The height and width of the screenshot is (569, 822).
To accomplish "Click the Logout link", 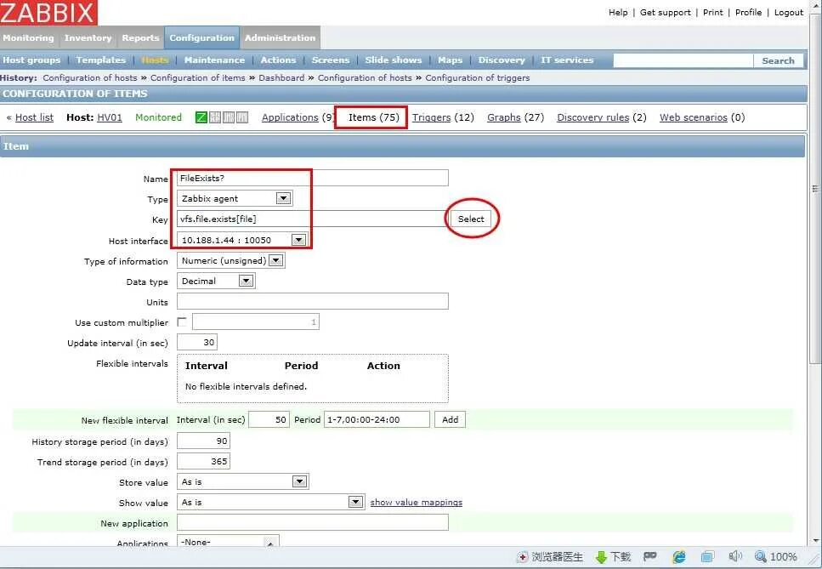I will pos(789,12).
